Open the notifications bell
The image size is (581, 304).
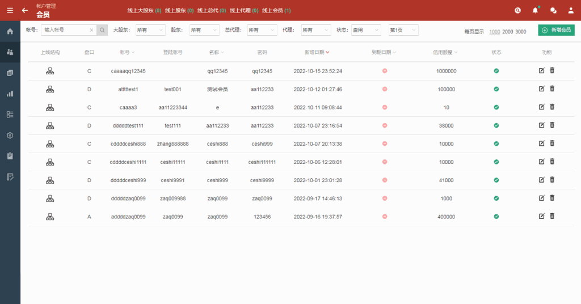[x=535, y=10]
